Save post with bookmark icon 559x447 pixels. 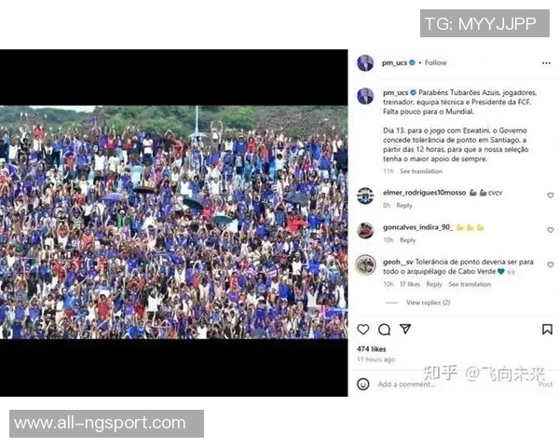click(547, 330)
